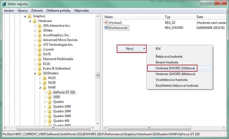Click the ATI Technologies Inc. folder icon
Image resolution: width=229 pixels, height=139 pixels.
[x=39, y=45]
